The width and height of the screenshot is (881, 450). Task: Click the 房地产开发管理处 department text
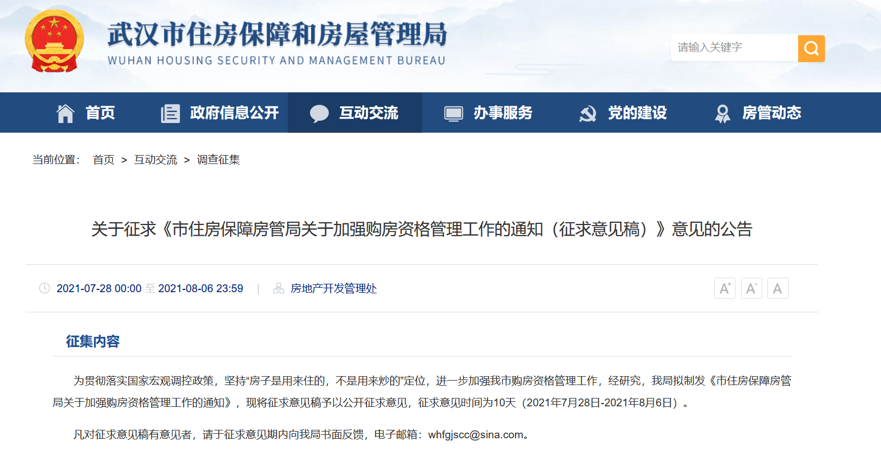click(x=334, y=288)
